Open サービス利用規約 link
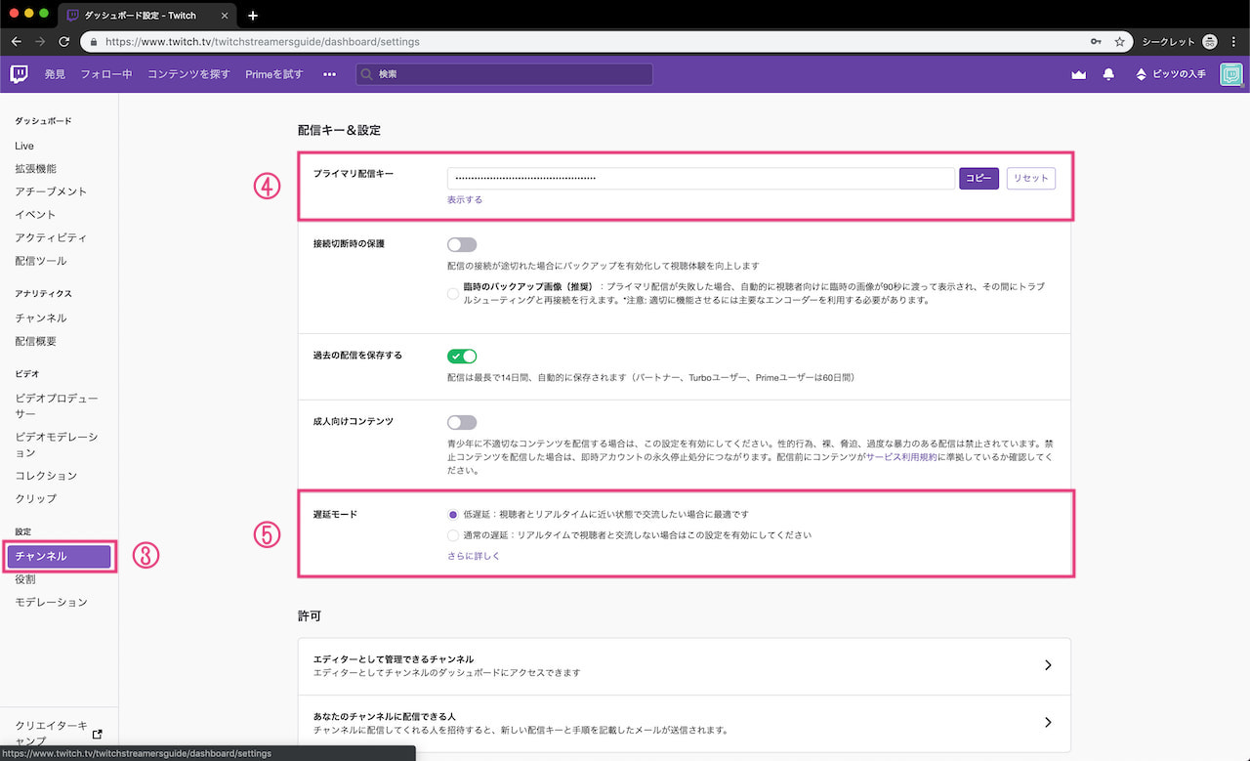The width and height of the screenshot is (1250, 761). tap(900, 456)
